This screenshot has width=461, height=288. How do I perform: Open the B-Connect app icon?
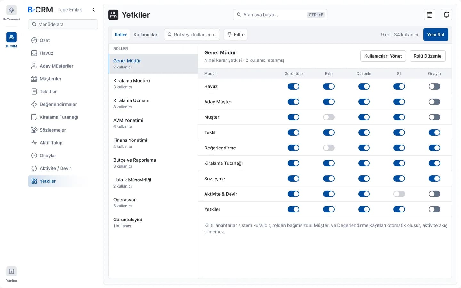(x=12, y=10)
